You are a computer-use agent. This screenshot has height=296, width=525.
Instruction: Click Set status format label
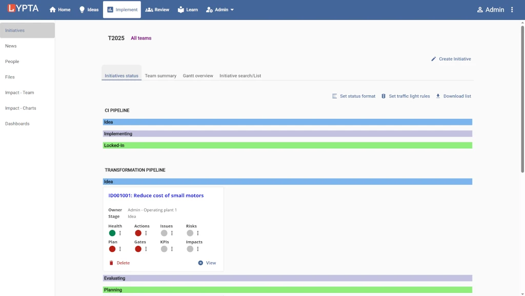point(357,96)
